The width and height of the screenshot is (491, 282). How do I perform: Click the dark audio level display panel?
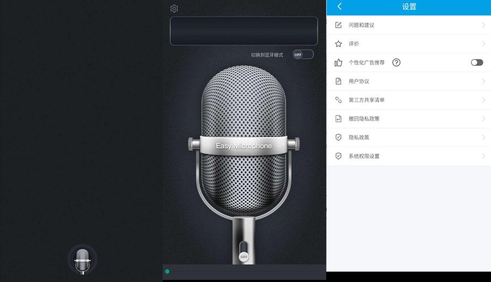pyautogui.click(x=244, y=31)
